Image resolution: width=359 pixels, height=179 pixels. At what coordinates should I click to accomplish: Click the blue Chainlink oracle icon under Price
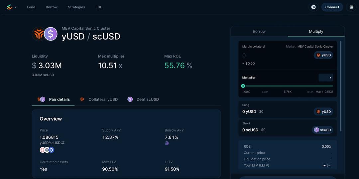(52, 150)
